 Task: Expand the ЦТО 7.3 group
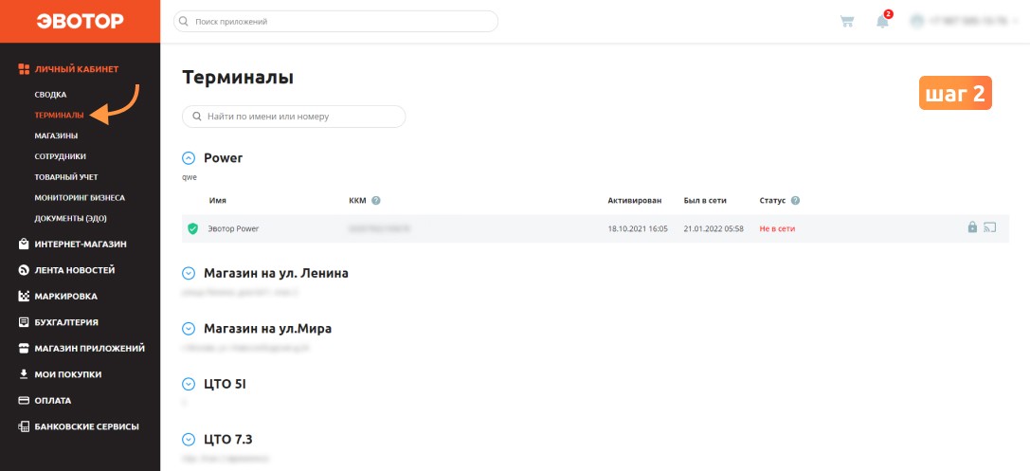tap(189, 440)
